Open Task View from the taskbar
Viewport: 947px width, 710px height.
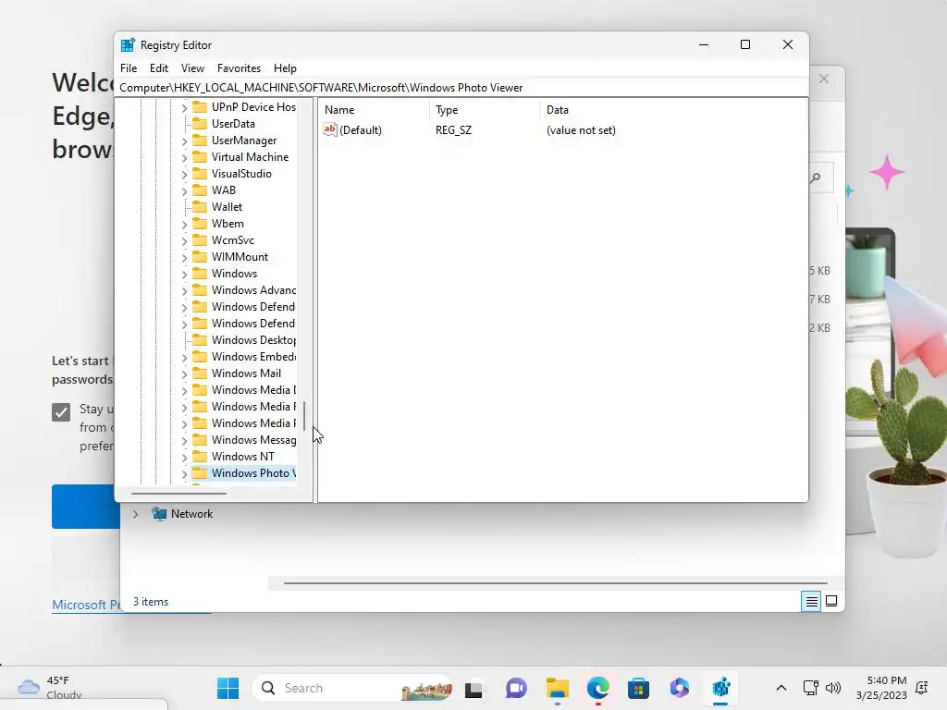(473, 689)
